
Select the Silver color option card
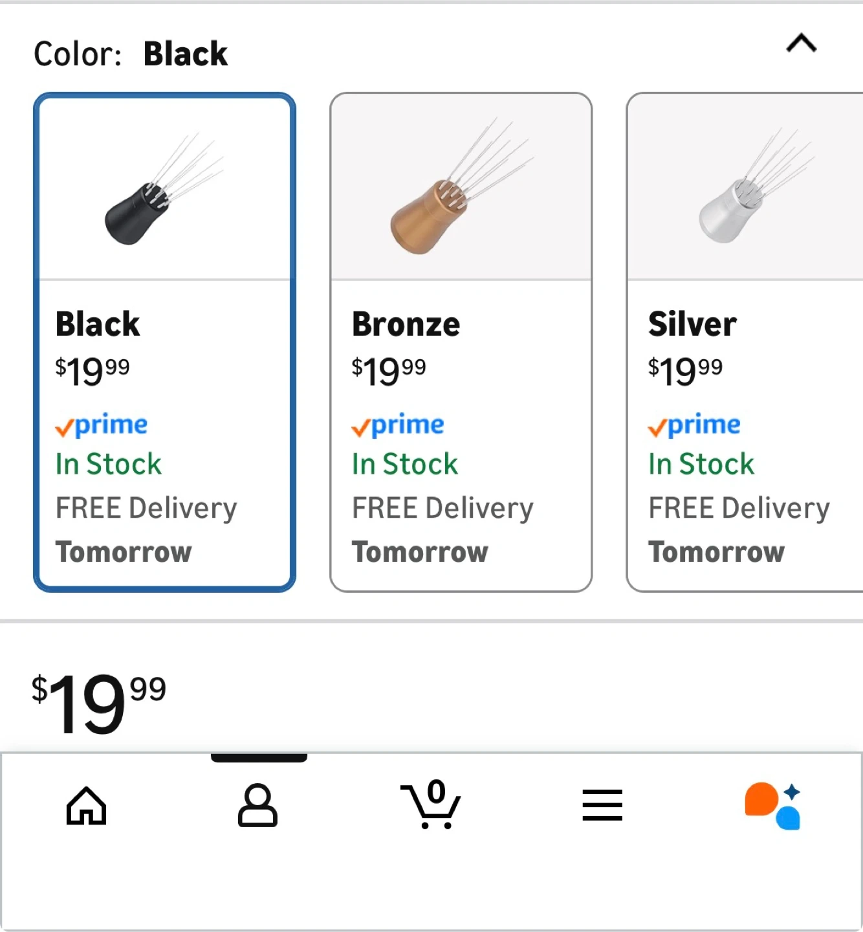point(744,342)
